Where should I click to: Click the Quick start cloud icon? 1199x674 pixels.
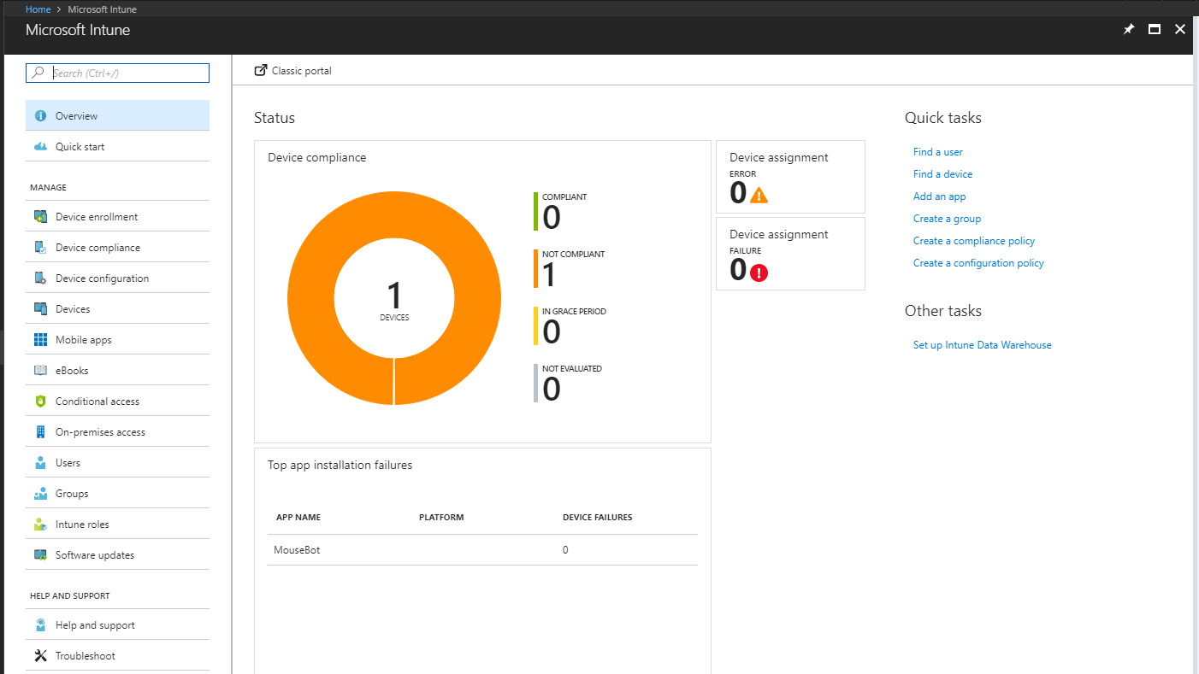pyautogui.click(x=40, y=146)
